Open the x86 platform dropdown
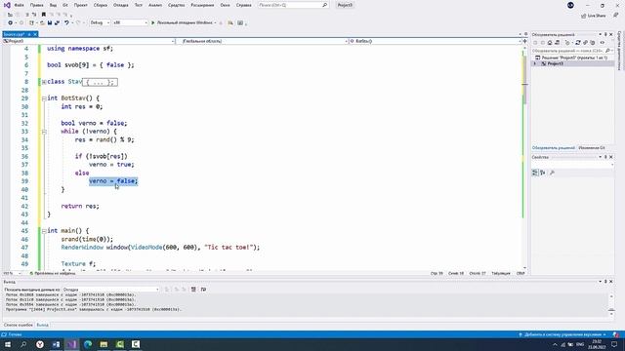The image size is (625, 351). coord(130,23)
